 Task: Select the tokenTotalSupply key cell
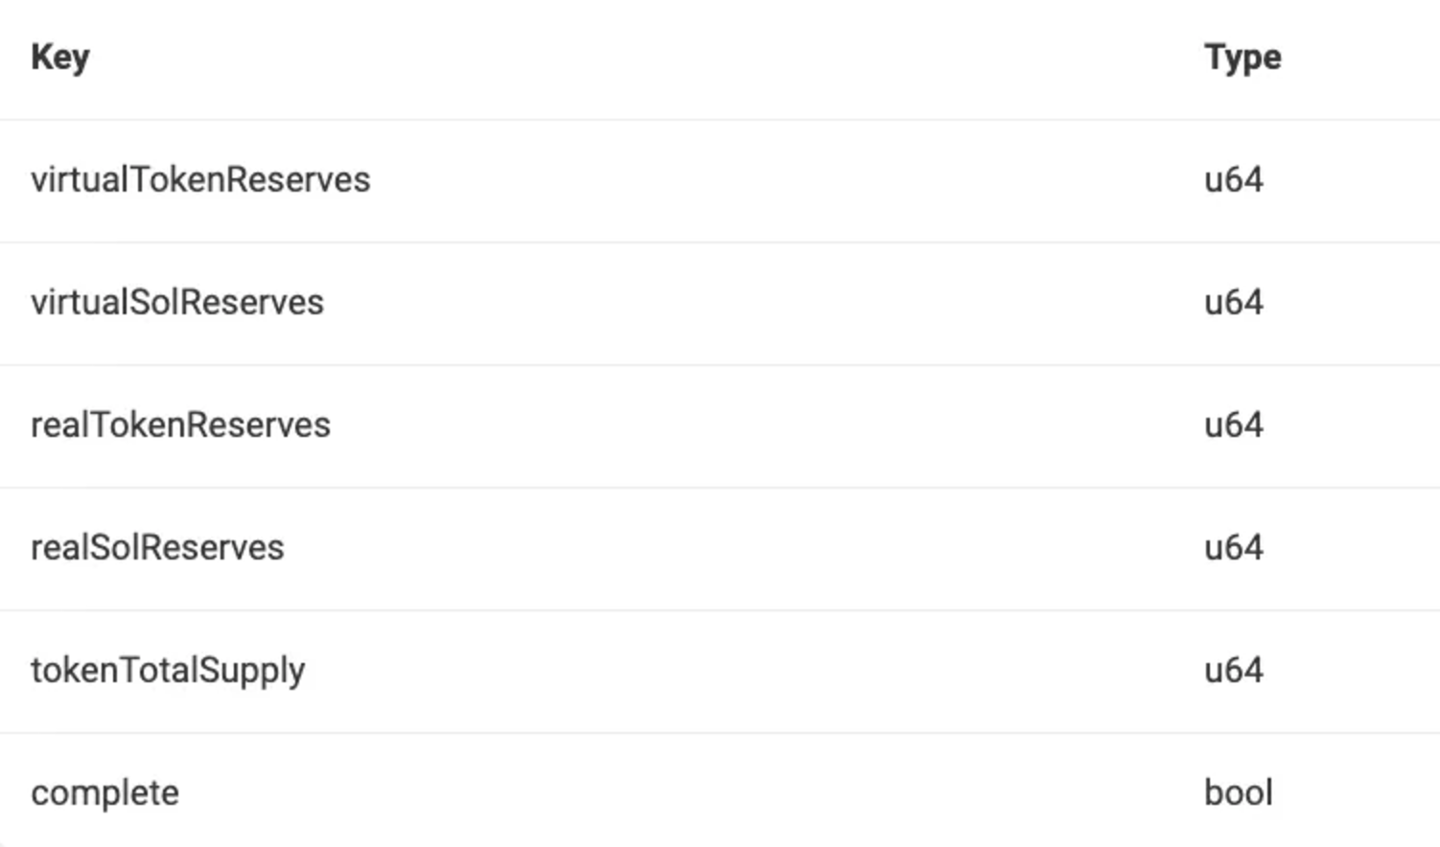pyautogui.click(x=168, y=671)
